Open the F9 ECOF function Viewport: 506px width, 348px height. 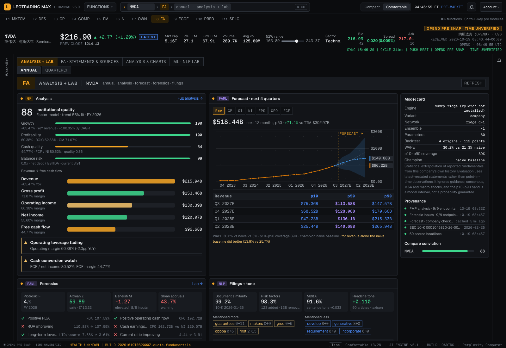click(x=181, y=19)
